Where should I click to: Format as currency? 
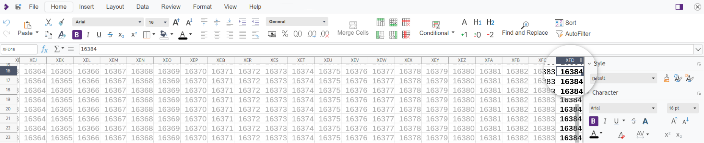272,34
